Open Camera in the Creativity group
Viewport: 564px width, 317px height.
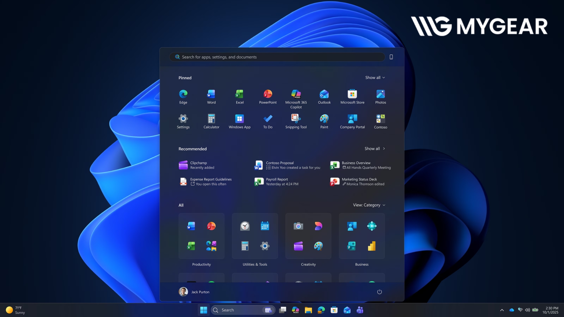(298, 226)
